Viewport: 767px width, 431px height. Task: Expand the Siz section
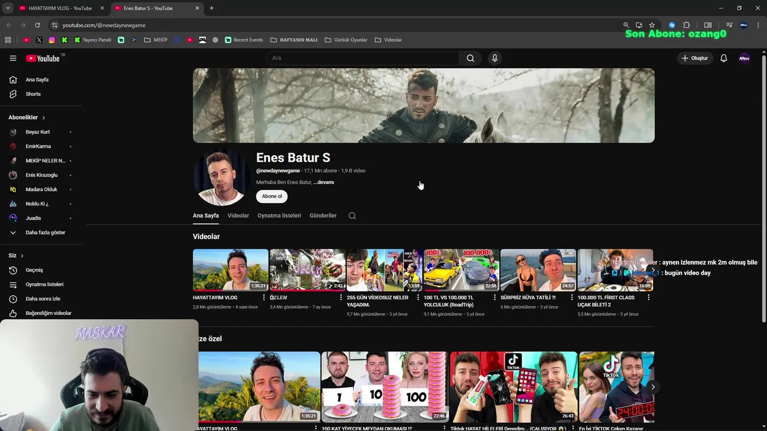click(16, 256)
